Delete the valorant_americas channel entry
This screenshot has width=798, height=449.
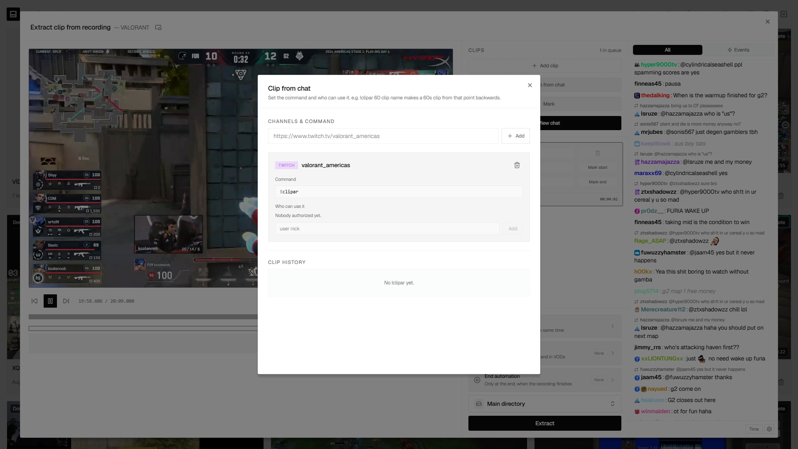point(517,165)
